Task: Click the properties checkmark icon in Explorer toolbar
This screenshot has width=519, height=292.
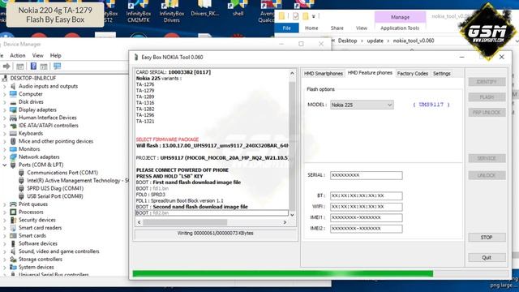Action: point(295,16)
